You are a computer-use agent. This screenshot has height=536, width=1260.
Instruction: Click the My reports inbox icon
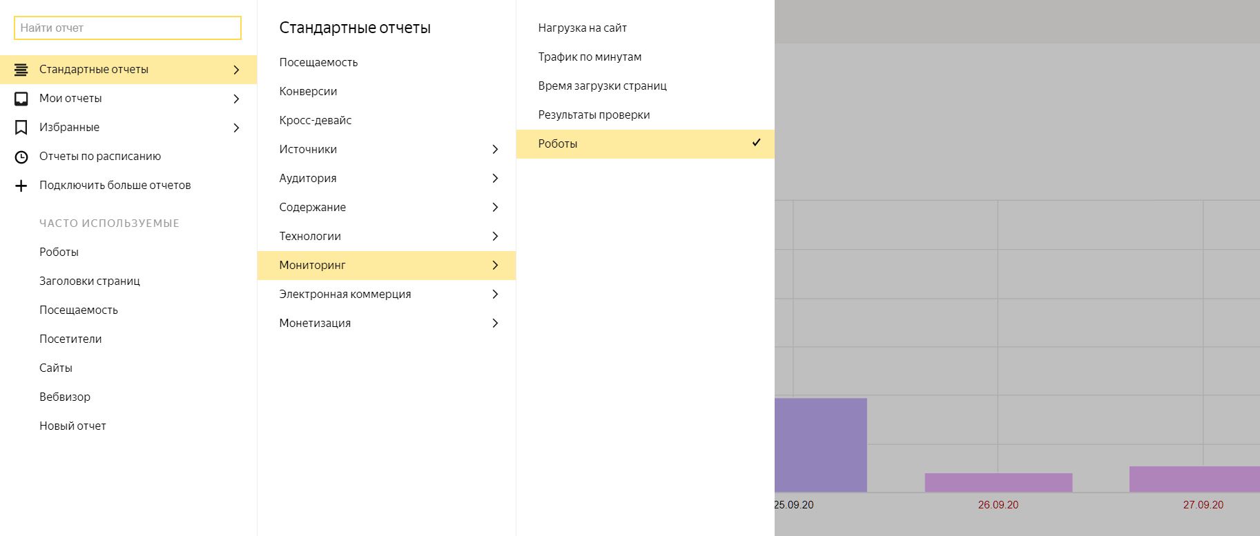[x=21, y=99]
